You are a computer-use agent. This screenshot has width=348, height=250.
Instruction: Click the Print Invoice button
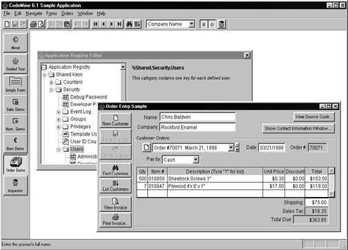115,220
